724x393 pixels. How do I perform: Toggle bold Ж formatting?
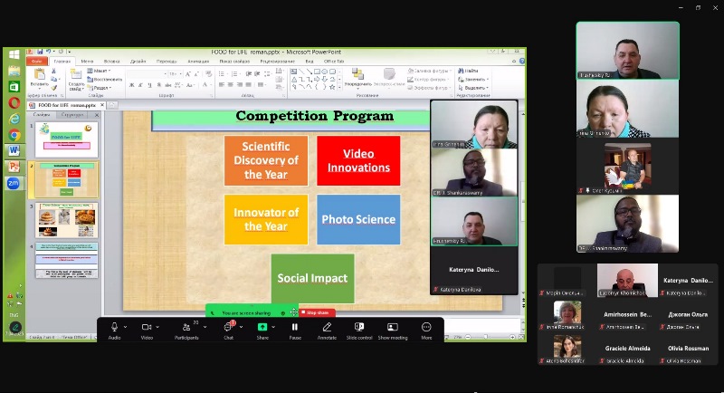131,85
